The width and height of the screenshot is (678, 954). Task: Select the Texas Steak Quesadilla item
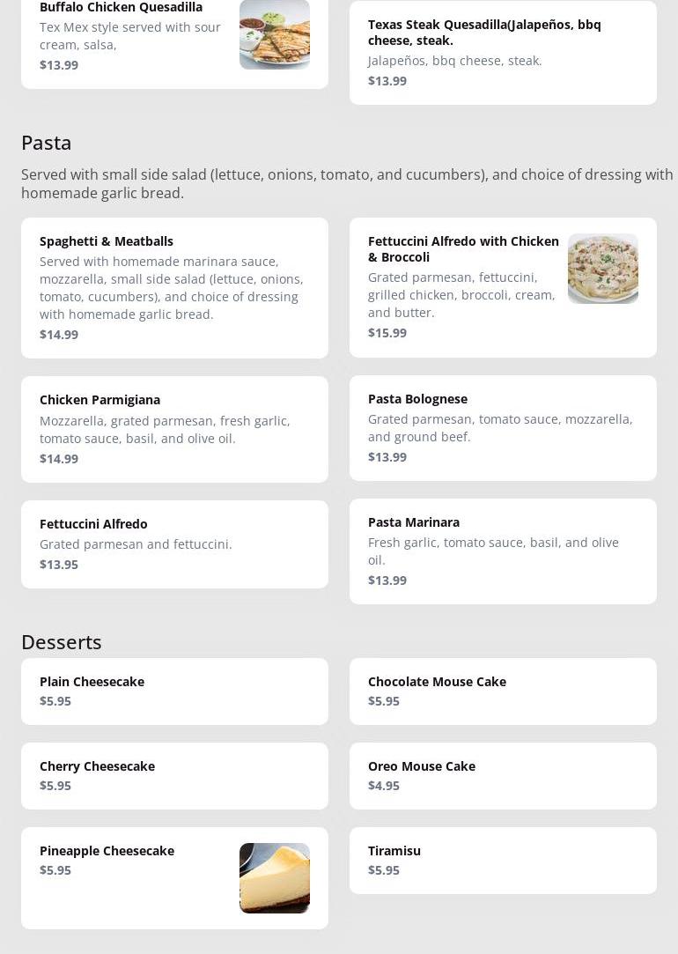pos(502,52)
